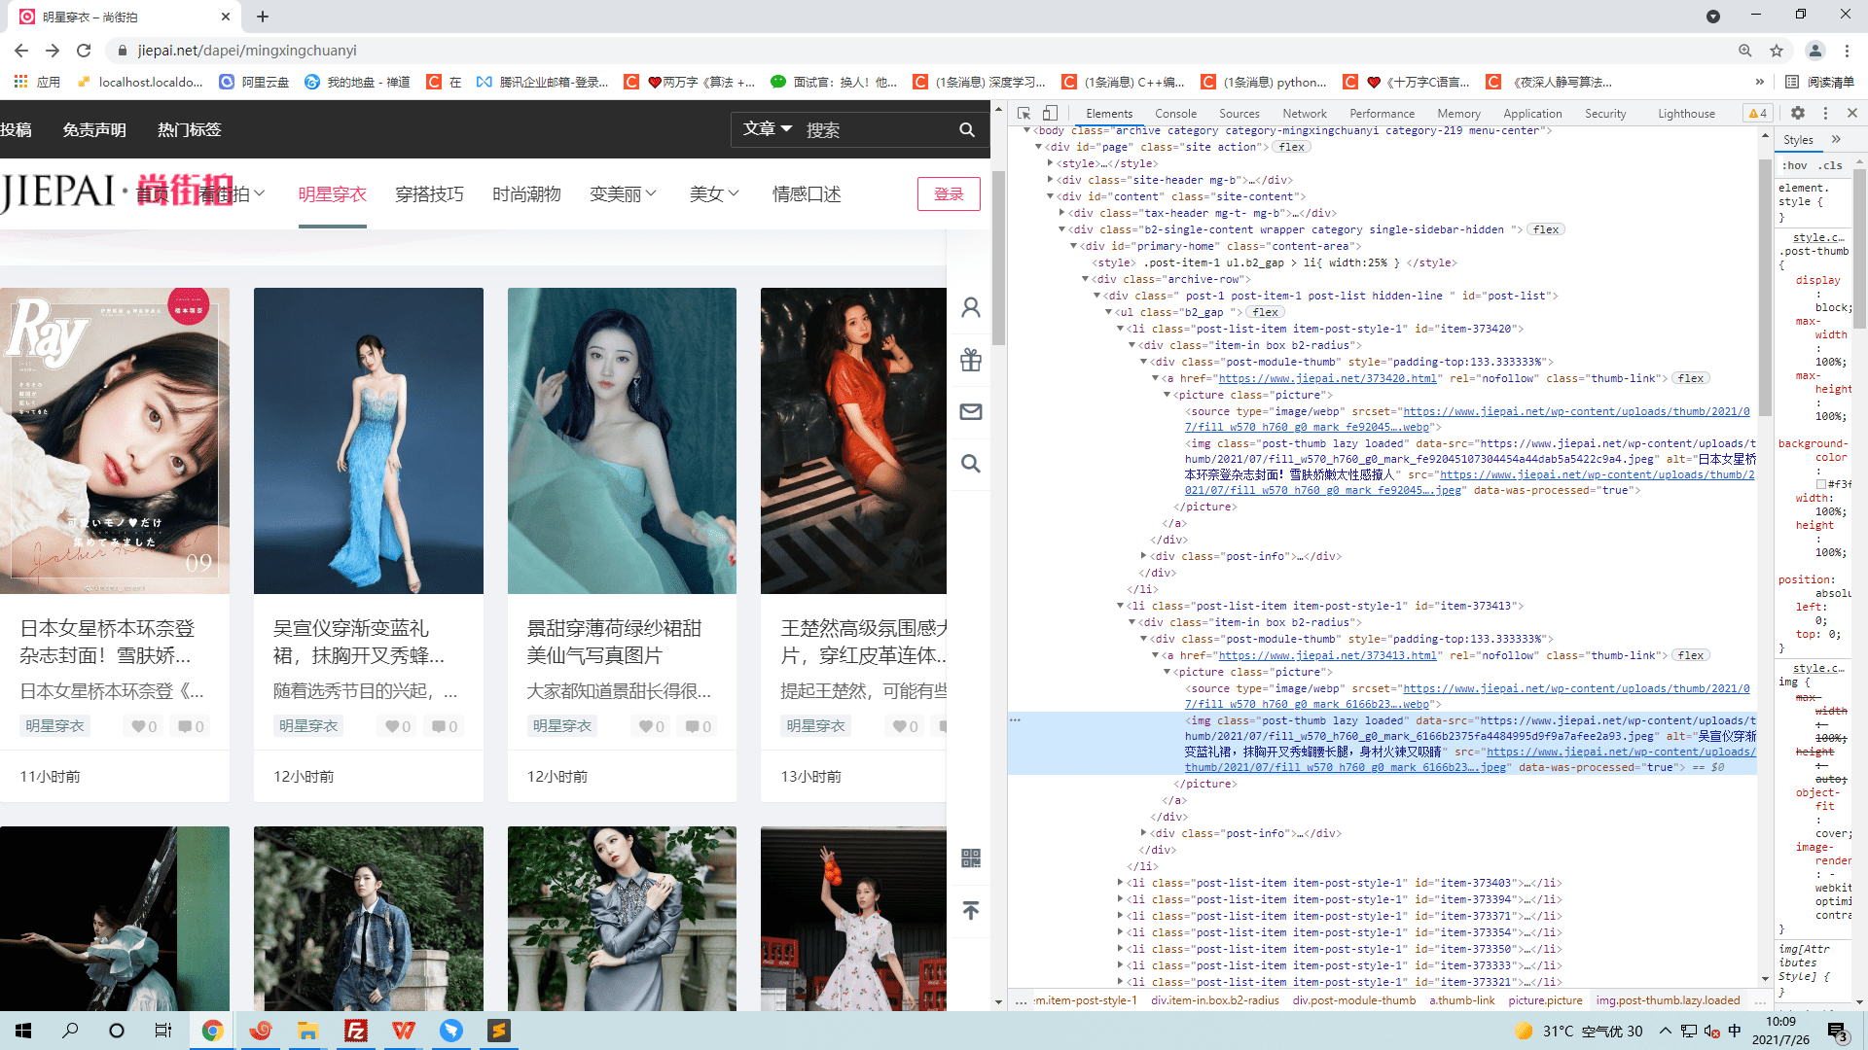Image resolution: width=1868 pixels, height=1050 pixels.
Task: Open the mail envelope sidebar icon
Action: coord(971,412)
